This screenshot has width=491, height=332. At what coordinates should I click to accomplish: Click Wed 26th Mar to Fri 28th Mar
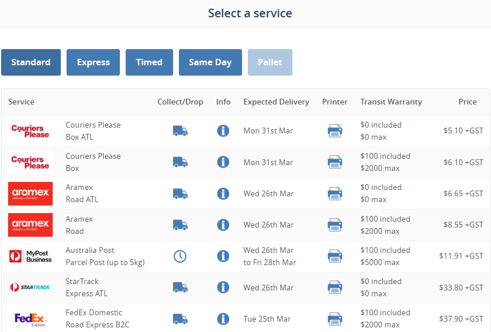[270, 256]
